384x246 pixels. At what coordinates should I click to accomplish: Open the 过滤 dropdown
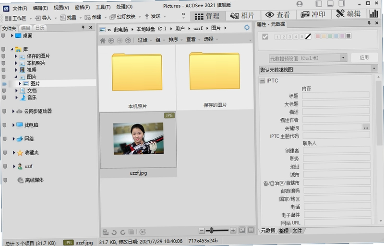tap(144, 40)
